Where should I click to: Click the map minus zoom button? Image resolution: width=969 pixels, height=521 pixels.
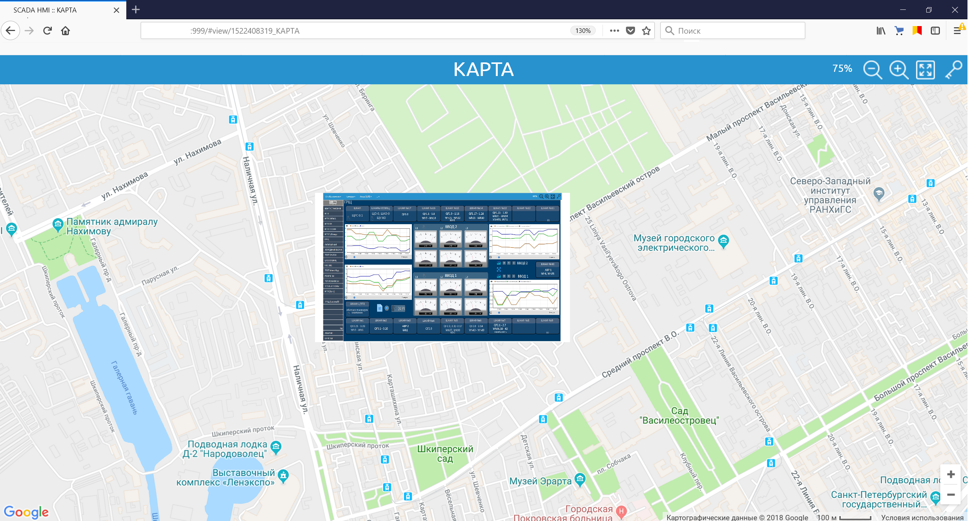(951, 495)
